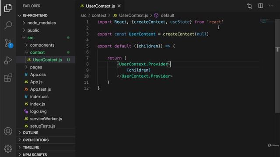Open the Run and Debug view

coord(8,60)
